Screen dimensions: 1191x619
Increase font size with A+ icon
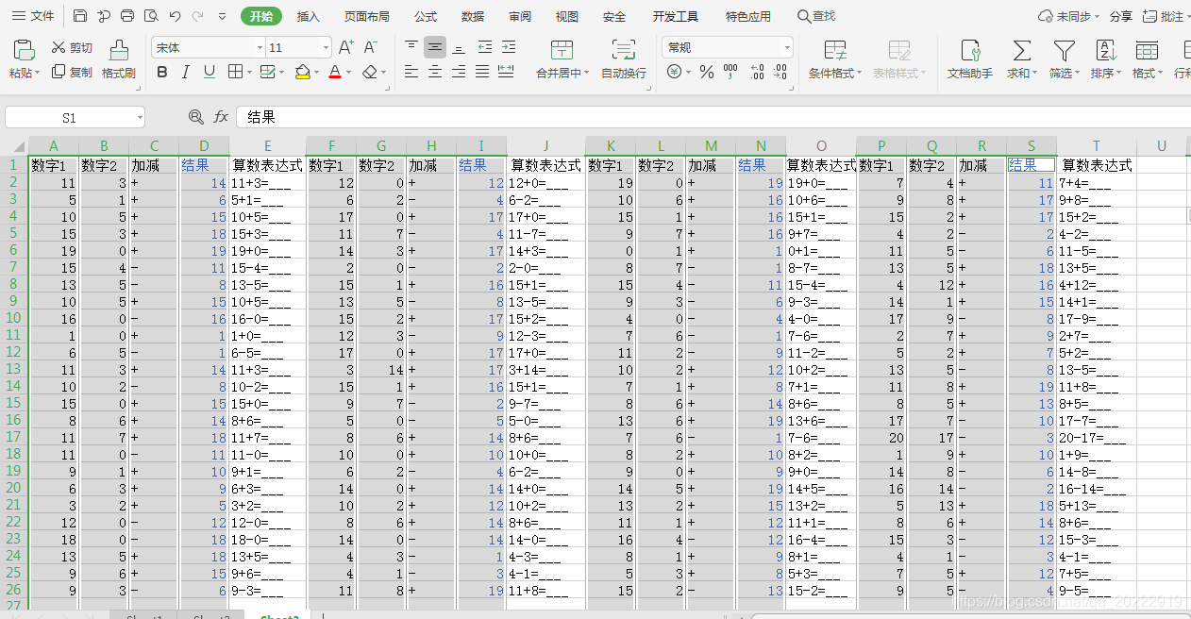tap(346, 47)
